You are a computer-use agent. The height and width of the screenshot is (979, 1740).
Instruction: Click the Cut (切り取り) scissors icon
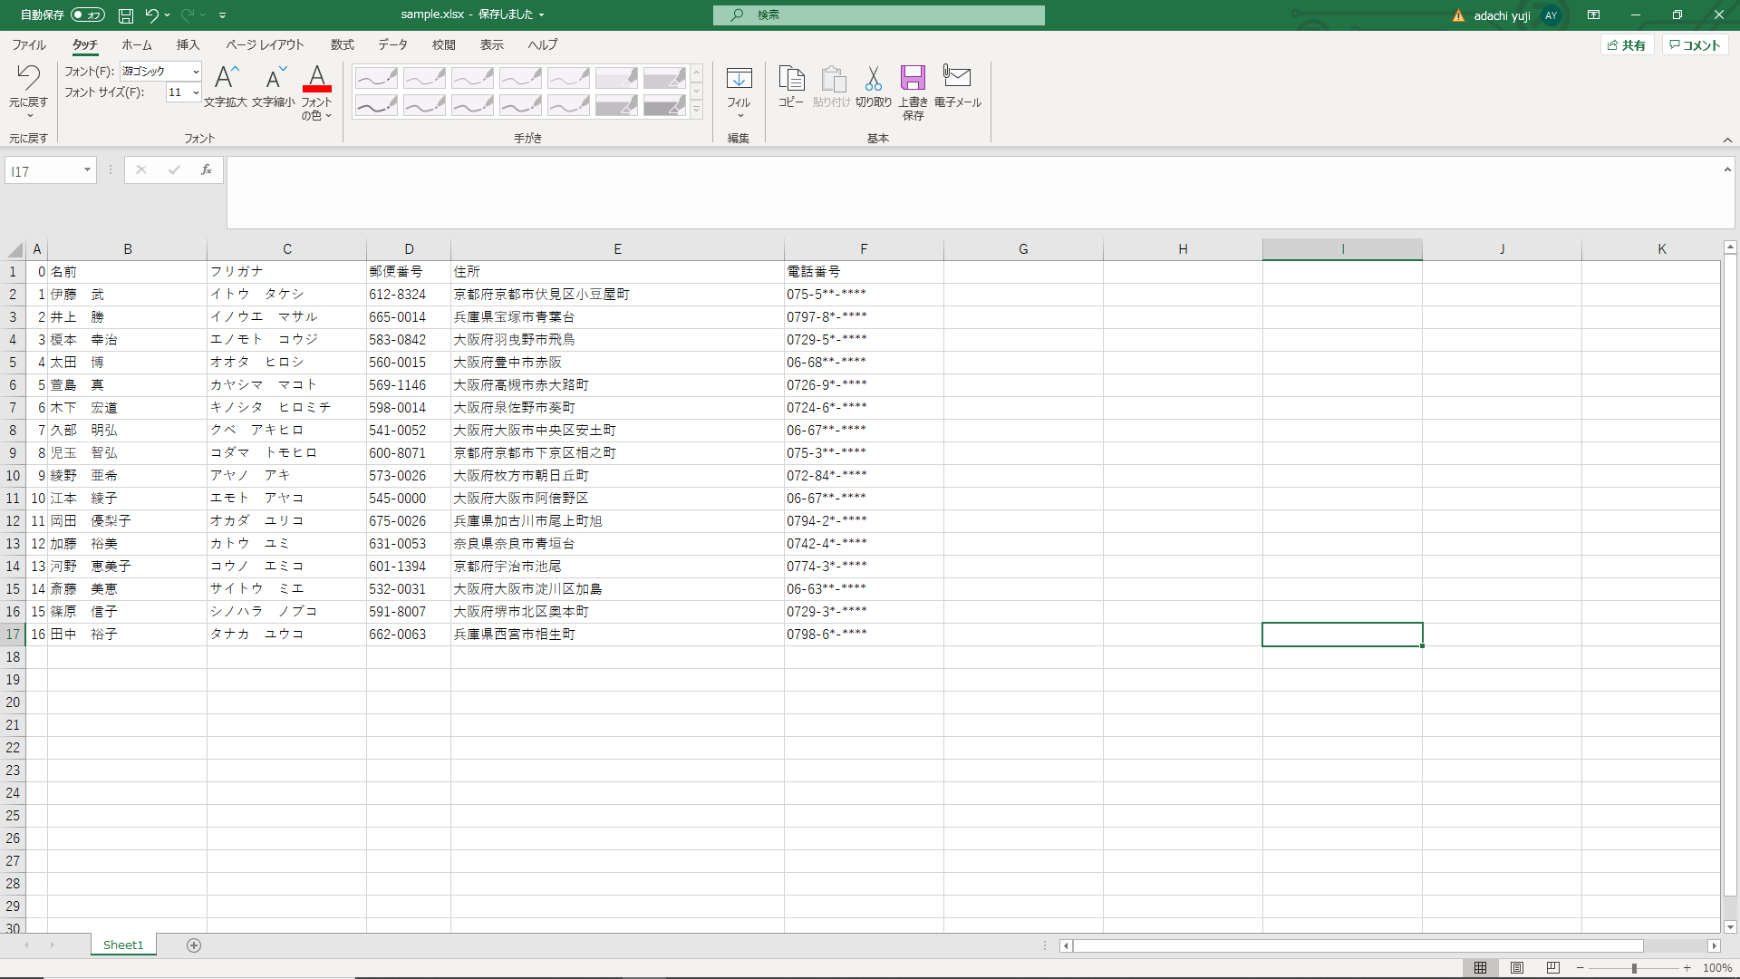coord(873,80)
